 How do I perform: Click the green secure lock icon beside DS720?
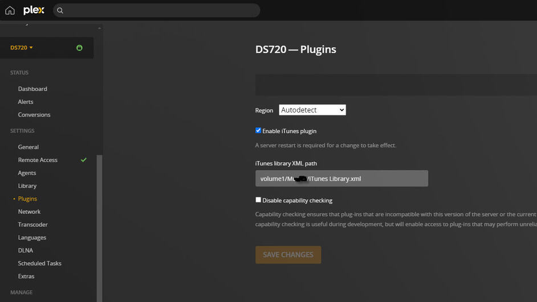click(x=79, y=48)
